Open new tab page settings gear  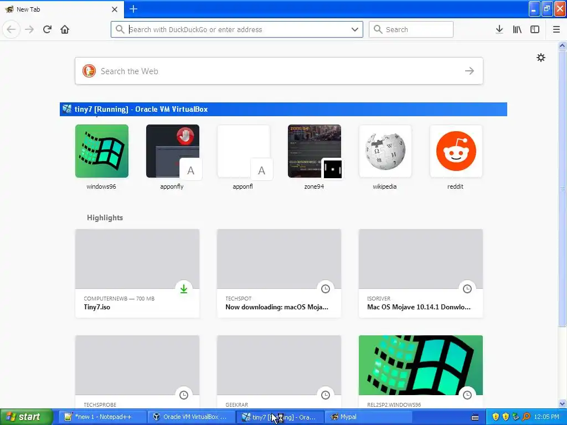tap(540, 58)
